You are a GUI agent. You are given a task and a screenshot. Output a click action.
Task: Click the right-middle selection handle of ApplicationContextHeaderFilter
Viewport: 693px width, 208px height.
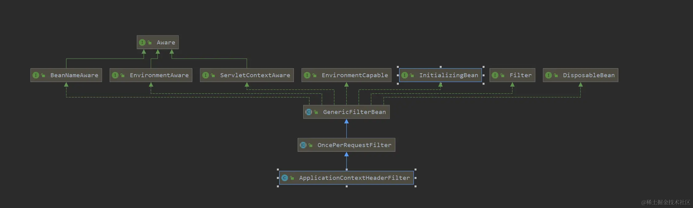point(416,178)
